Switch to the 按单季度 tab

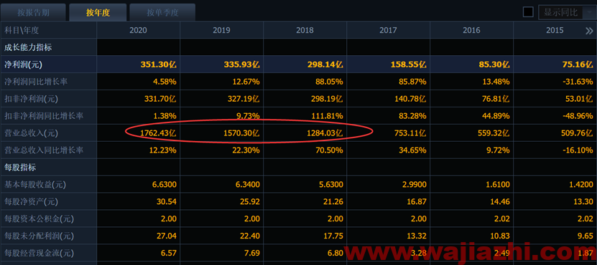pyautogui.click(x=162, y=12)
